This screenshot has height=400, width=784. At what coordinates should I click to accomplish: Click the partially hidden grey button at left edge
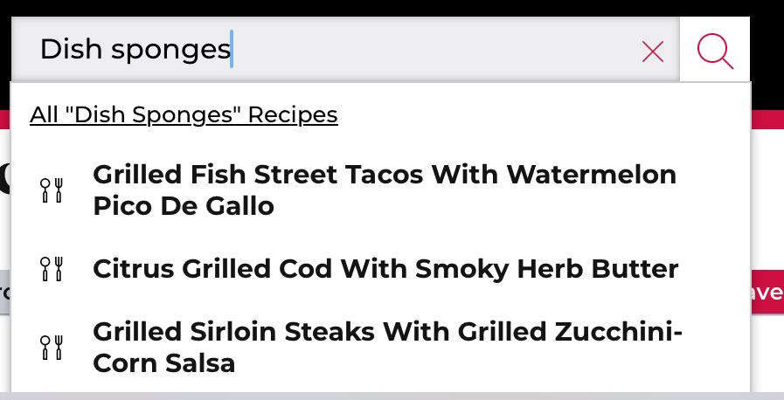click(5, 292)
